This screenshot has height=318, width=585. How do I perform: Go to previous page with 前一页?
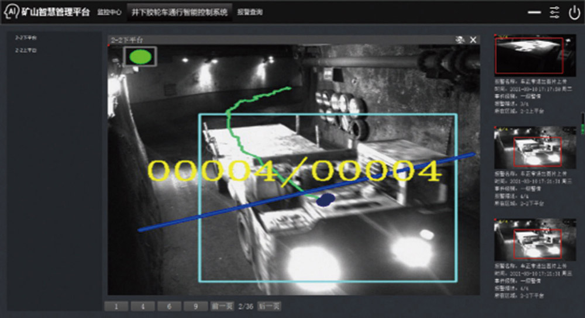[x=222, y=306]
